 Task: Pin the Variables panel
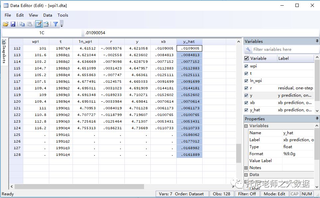pos(317,41)
